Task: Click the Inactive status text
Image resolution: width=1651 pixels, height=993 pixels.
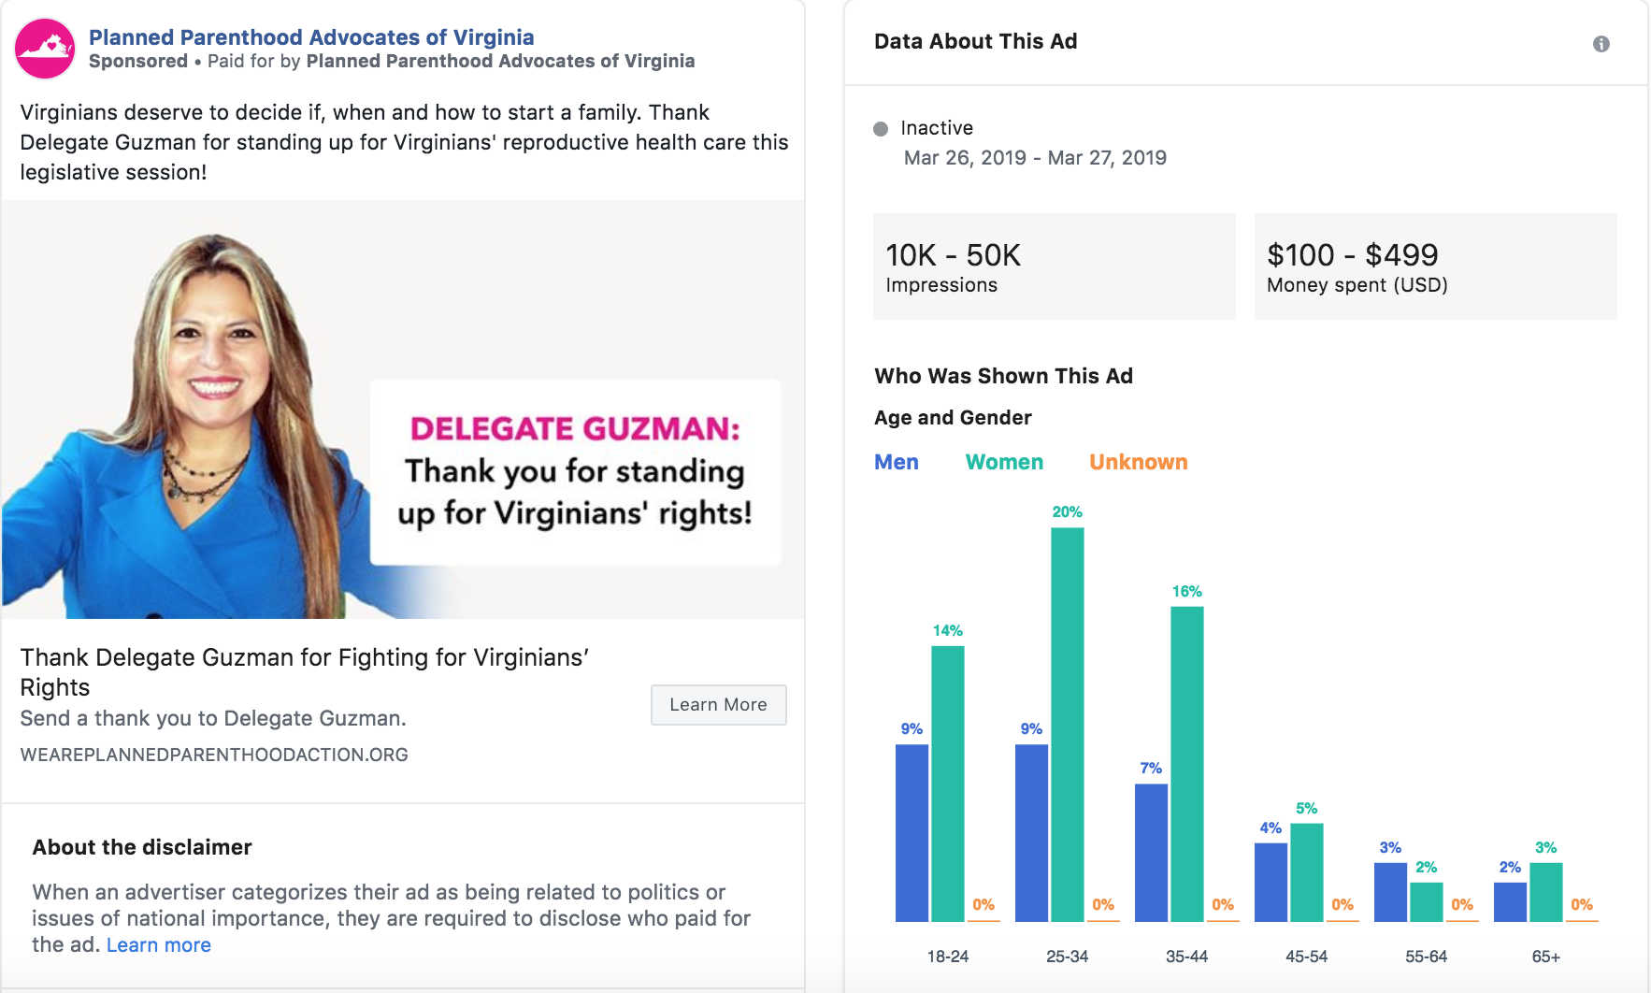Action: coord(937,128)
